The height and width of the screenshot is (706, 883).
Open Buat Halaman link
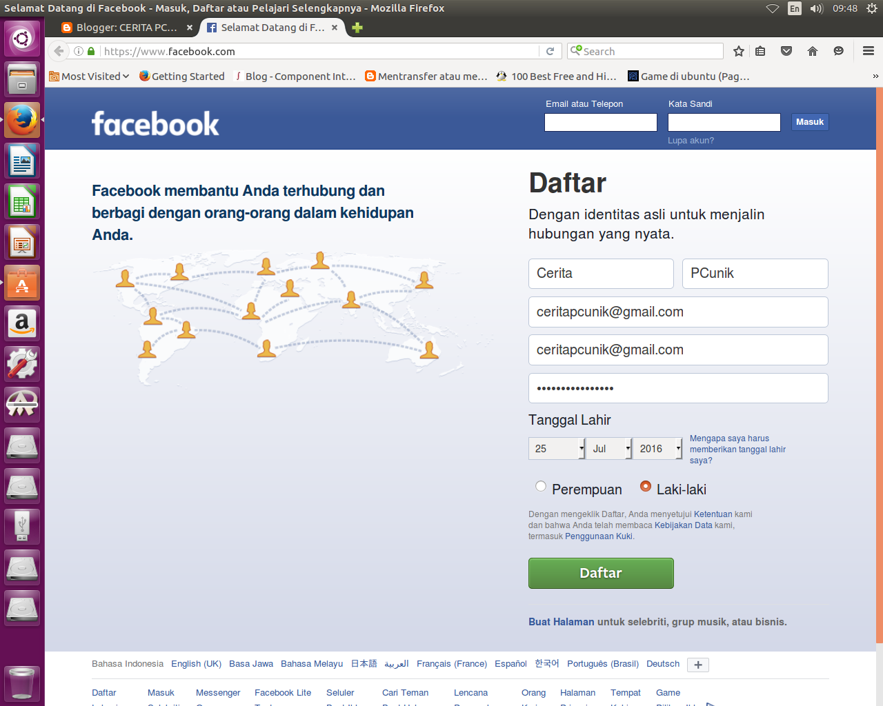pyautogui.click(x=561, y=622)
